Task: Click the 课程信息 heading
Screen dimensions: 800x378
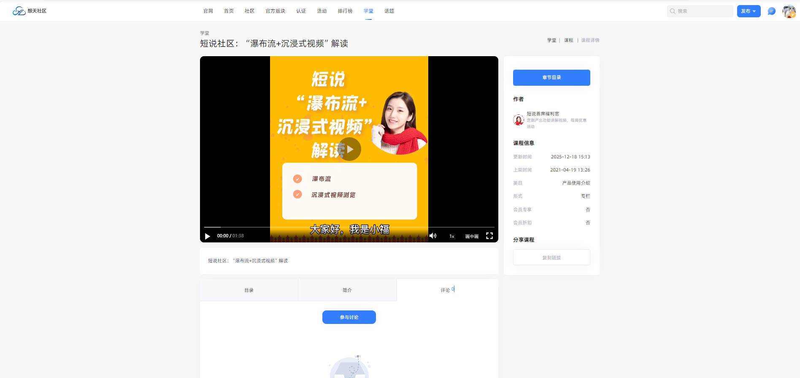Action: click(x=524, y=143)
